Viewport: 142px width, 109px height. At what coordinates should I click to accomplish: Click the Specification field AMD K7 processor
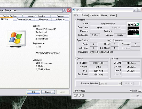pyautogui.click(x=115, y=40)
